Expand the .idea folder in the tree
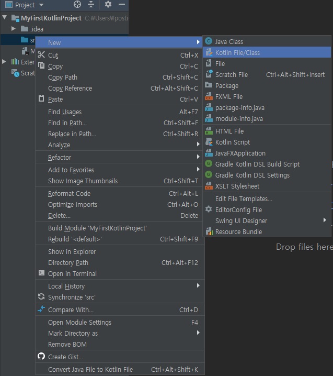 point(14,28)
